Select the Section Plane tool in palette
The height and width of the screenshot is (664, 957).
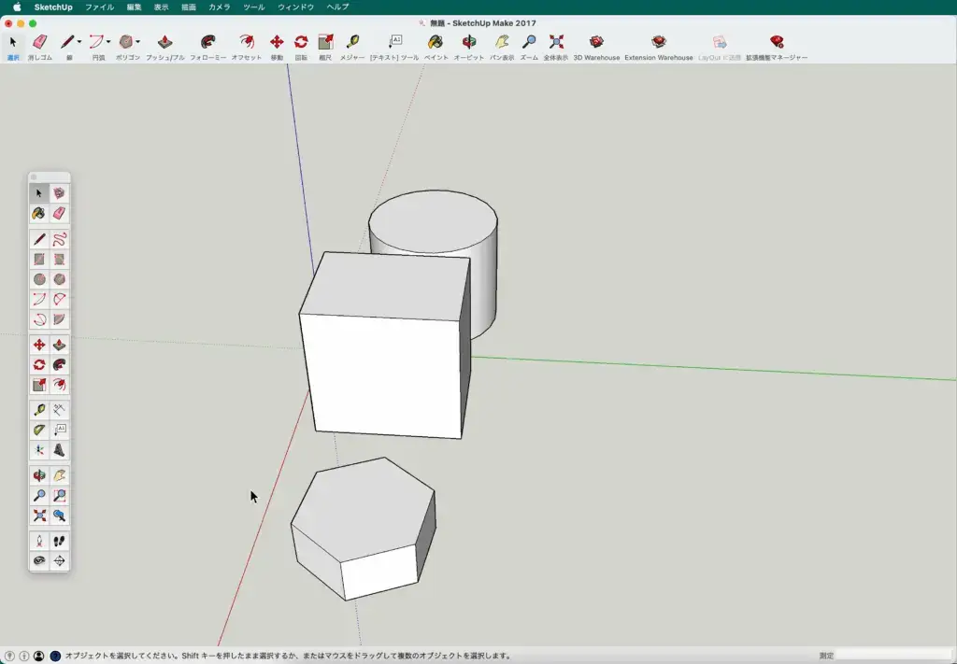pos(59,561)
